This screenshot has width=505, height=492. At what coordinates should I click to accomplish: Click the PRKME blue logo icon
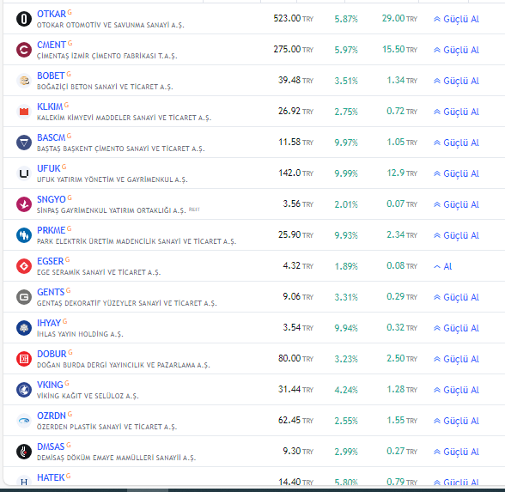24,235
